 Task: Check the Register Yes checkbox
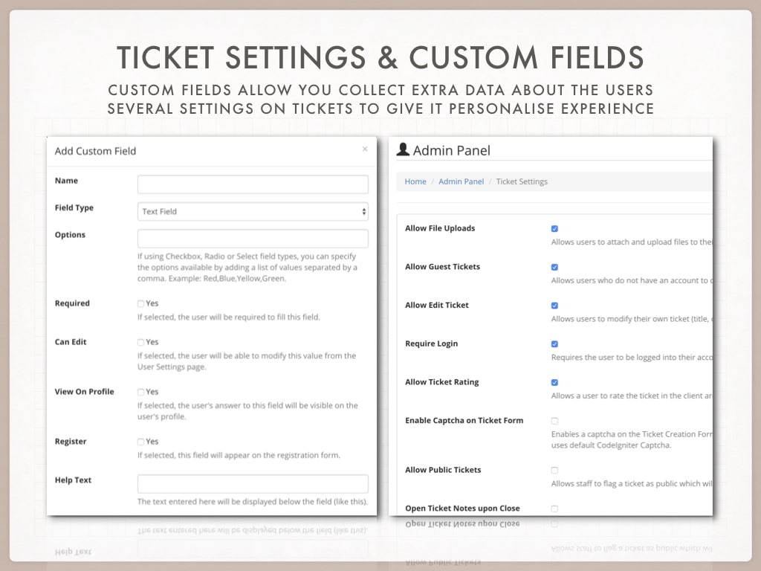[140, 442]
